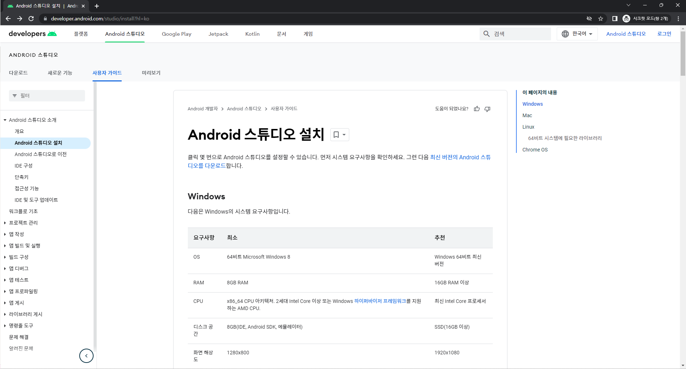Close the Android 스튜디오 설치 tab
686x369 pixels.
(x=83, y=6)
